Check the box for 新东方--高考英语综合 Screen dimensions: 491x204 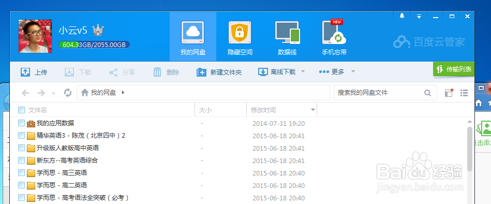pyautogui.click(x=21, y=161)
